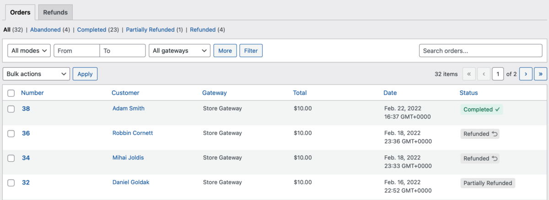Go to the next page arrow
549x200 pixels.
click(526, 74)
